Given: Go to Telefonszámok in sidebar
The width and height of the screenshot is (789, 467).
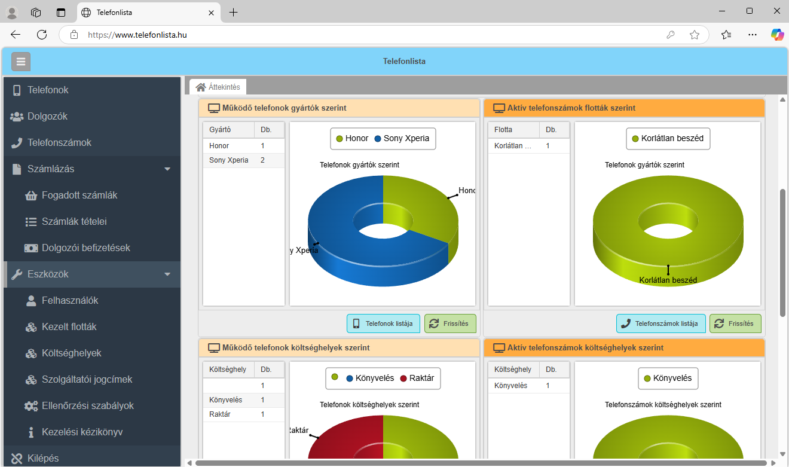Looking at the screenshot, I should 59,143.
